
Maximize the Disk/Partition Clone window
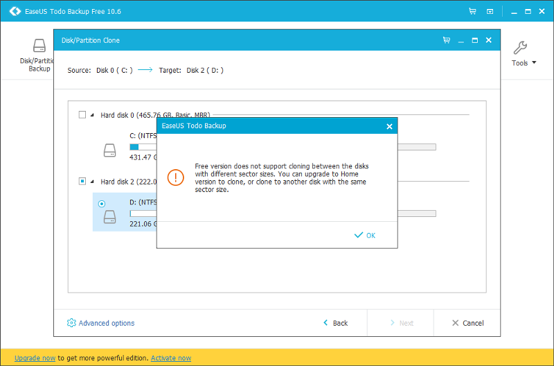tap(475, 40)
